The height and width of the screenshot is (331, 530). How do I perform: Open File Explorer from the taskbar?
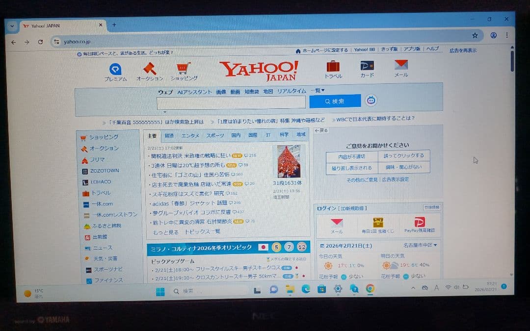tap(290, 289)
